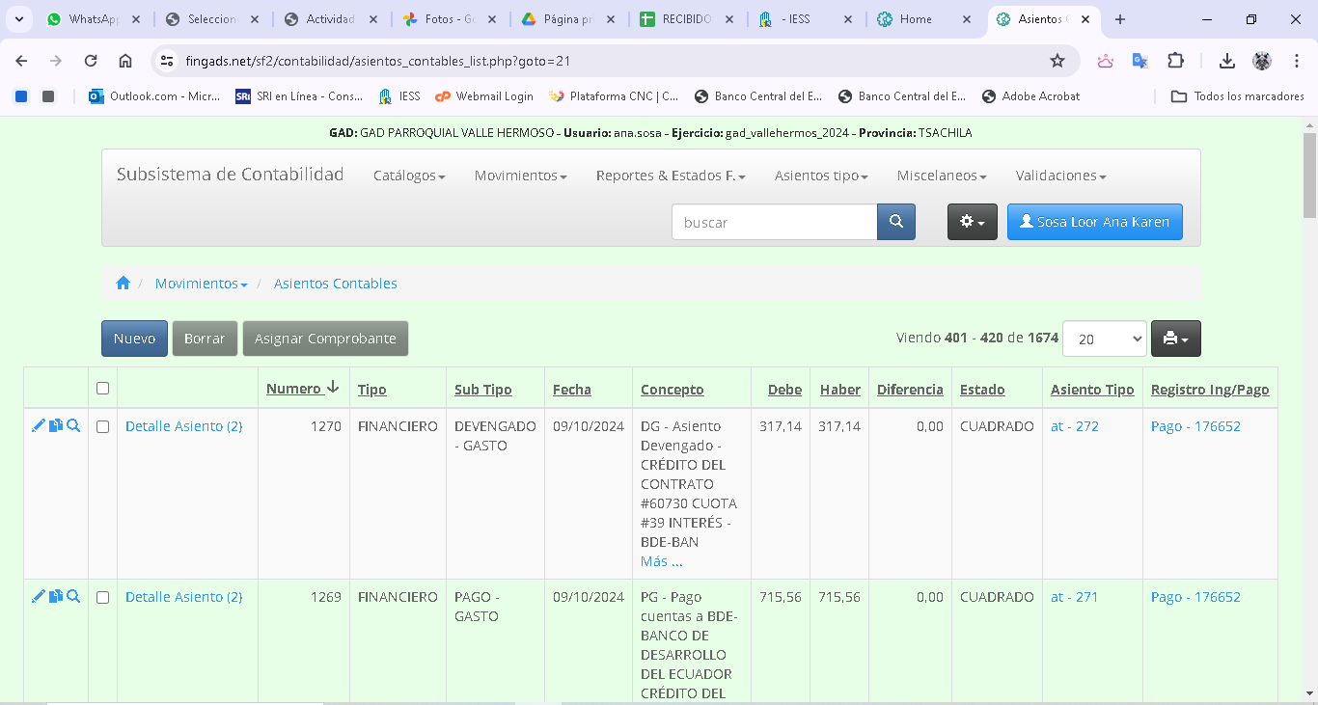
Task: Click the copy icon for asiento 1270
Action: pyautogui.click(x=56, y=425)
